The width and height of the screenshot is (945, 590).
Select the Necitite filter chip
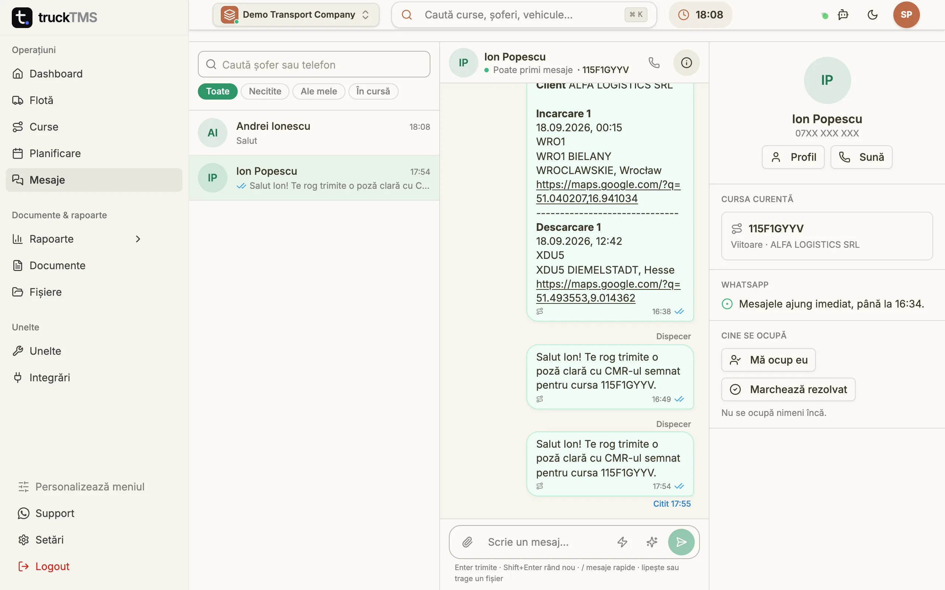pos(265,91)
